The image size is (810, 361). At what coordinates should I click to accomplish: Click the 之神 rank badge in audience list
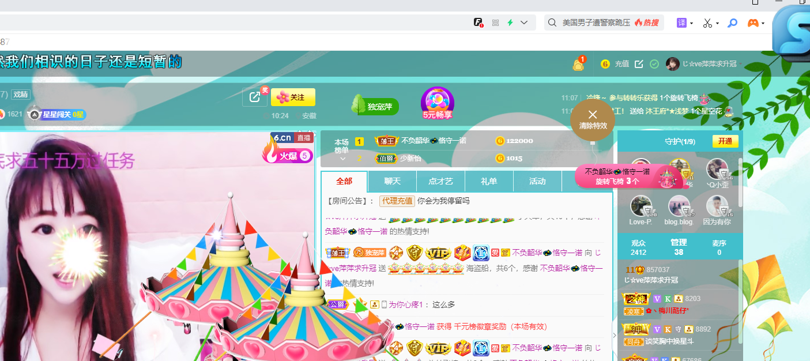pyautogui.click(x=636, y=299)
